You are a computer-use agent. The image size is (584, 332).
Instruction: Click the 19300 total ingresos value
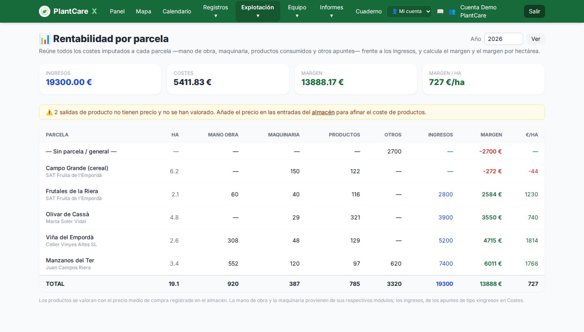click(x=444, y=284)
